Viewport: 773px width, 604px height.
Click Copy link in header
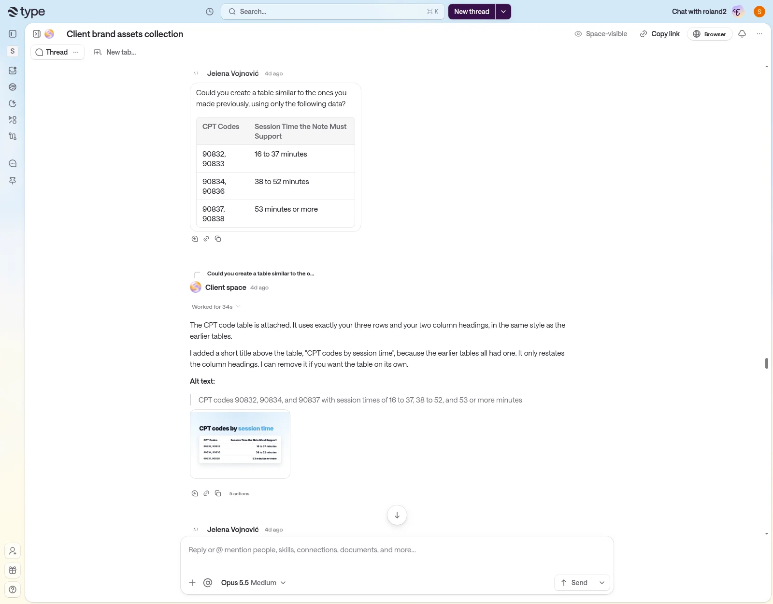coord(660,34)
